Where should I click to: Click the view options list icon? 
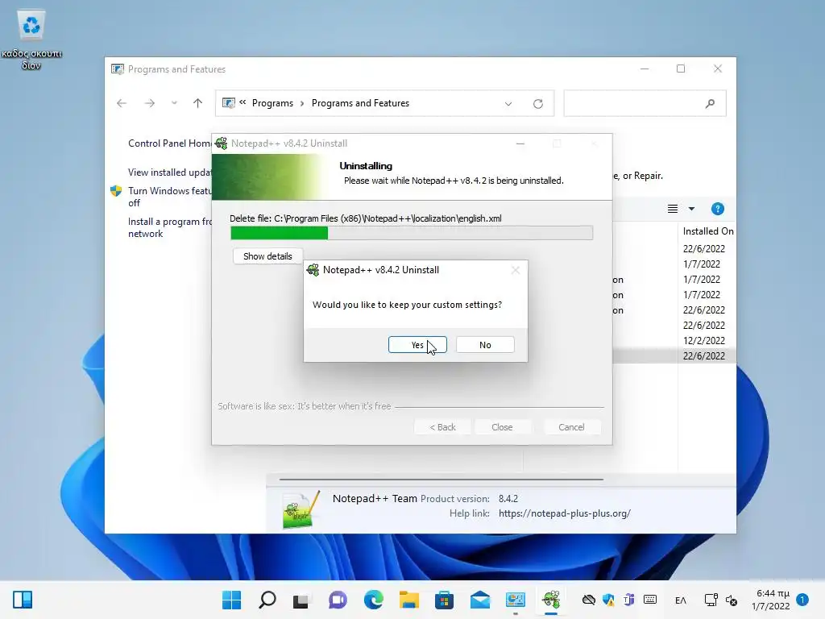point(673,209)
